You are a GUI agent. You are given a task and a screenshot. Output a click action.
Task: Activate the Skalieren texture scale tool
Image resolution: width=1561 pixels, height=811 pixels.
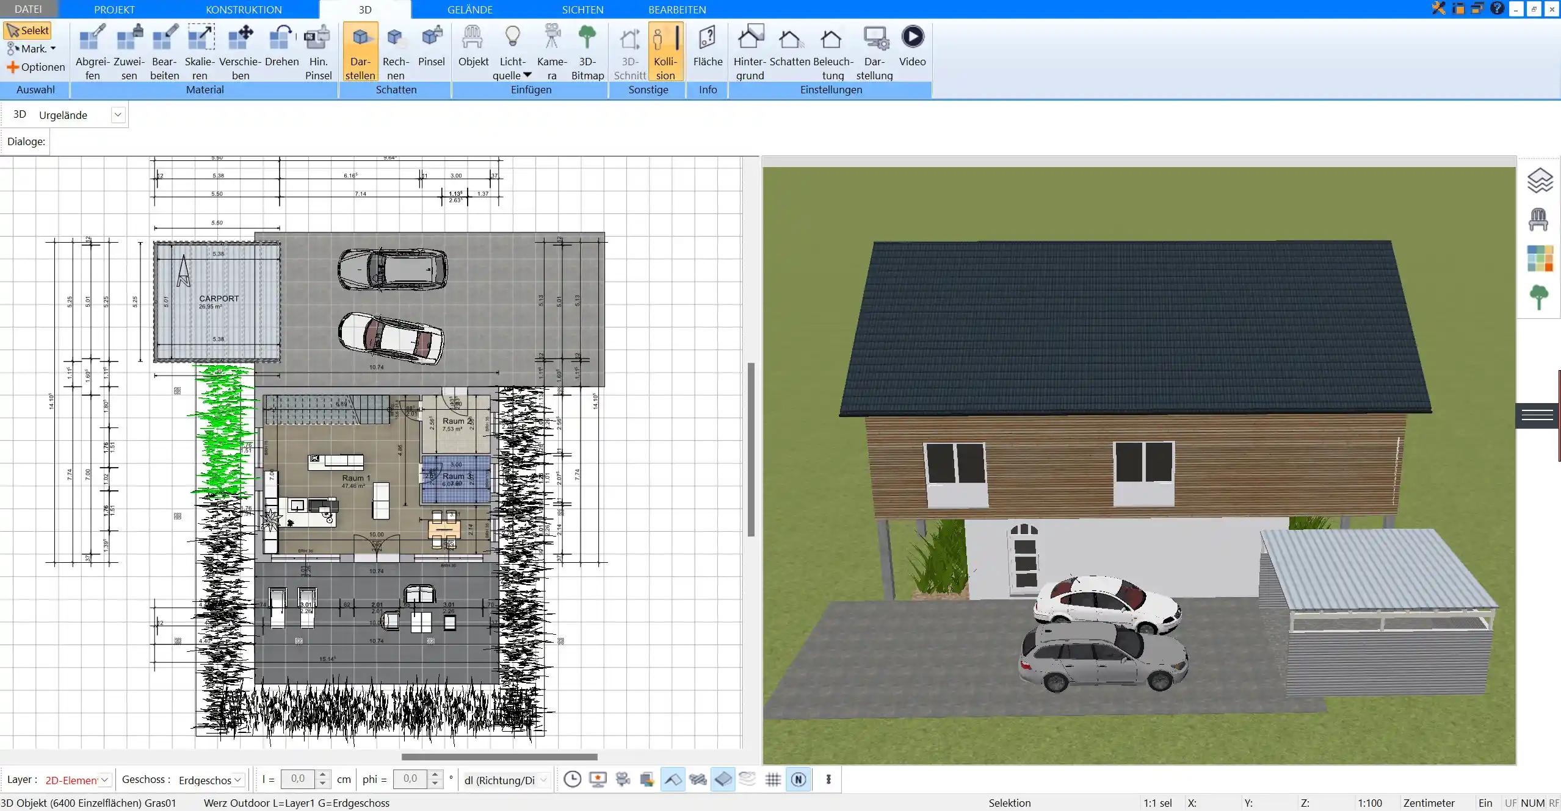(x=200, y=52)
